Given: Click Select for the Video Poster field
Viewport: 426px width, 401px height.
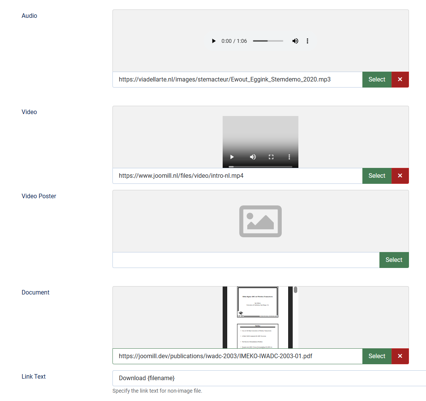Looking at the screenshot, I should point(394,260).
